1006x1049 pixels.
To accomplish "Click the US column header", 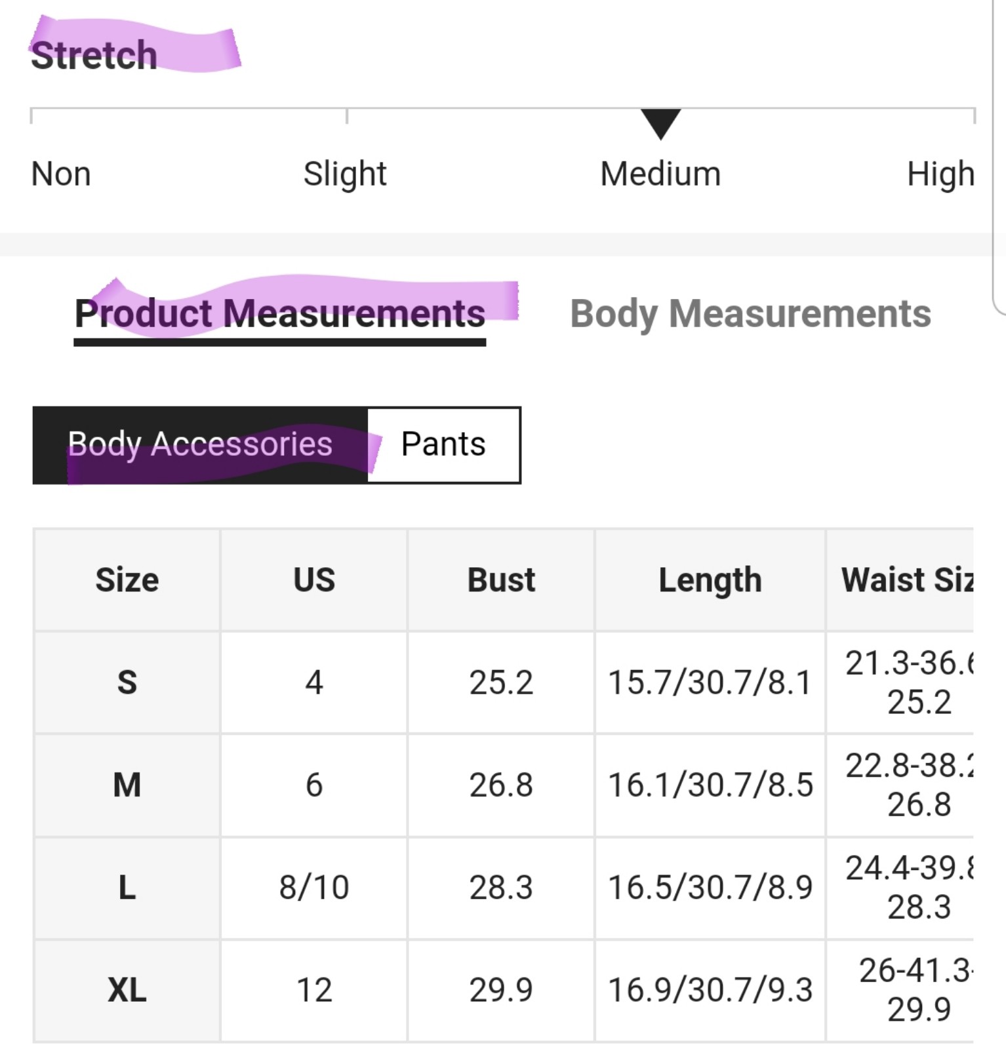I will (314, 580).
